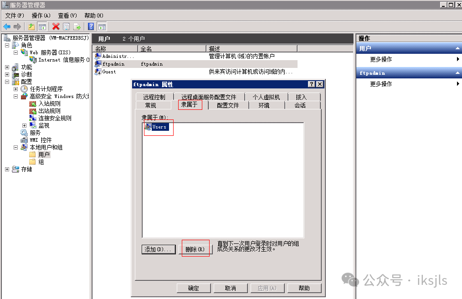Click the Export list toolbar icon
Screen dimensions: 462x299
pyautogui.click(x=77, y=27)
